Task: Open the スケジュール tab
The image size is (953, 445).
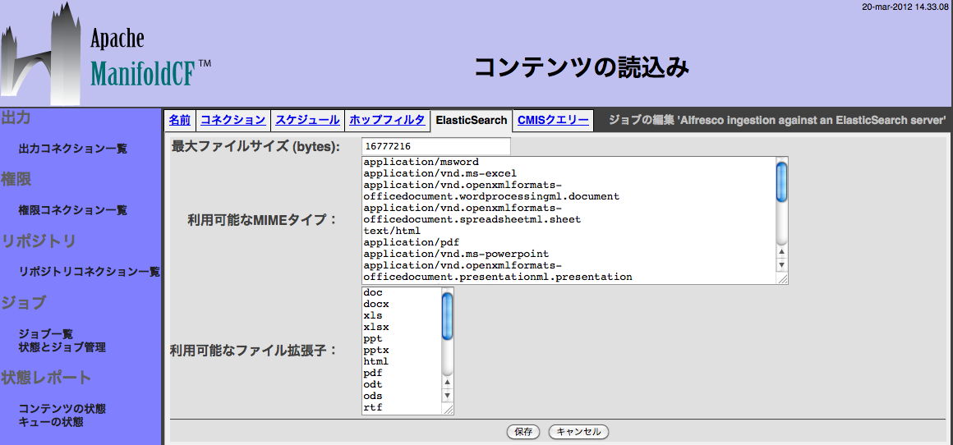Action: pos(307,120)
